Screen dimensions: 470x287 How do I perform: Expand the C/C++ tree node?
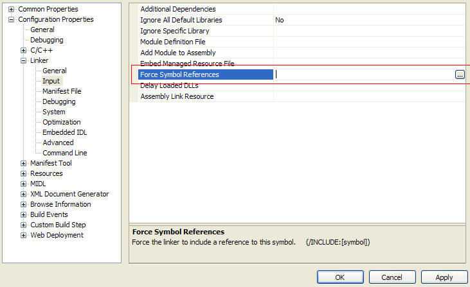(24, 50)
